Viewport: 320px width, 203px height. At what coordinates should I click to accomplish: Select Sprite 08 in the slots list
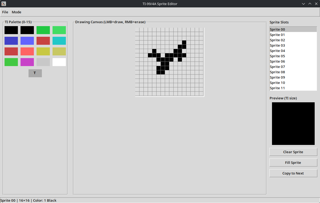(293, 72)
